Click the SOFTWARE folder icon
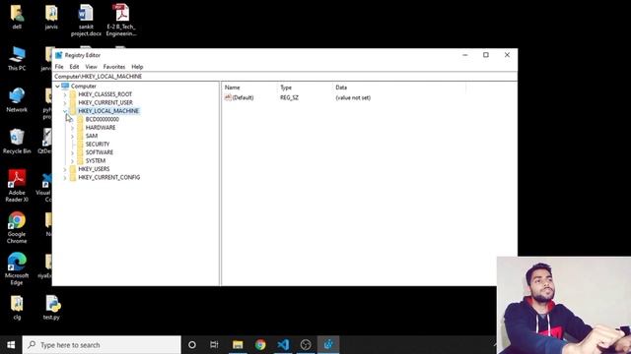This screenshot has width=631, height=354. tap(80, 152)
